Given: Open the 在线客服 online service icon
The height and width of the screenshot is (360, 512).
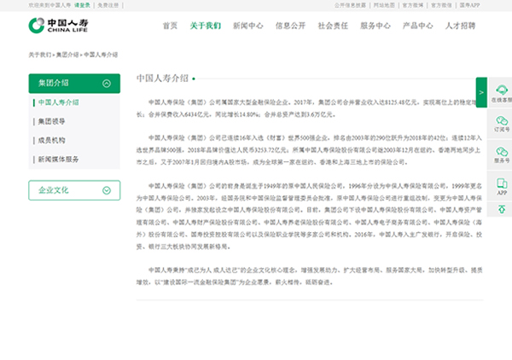Looking at the screenshot, I should (x=501, y=93).
